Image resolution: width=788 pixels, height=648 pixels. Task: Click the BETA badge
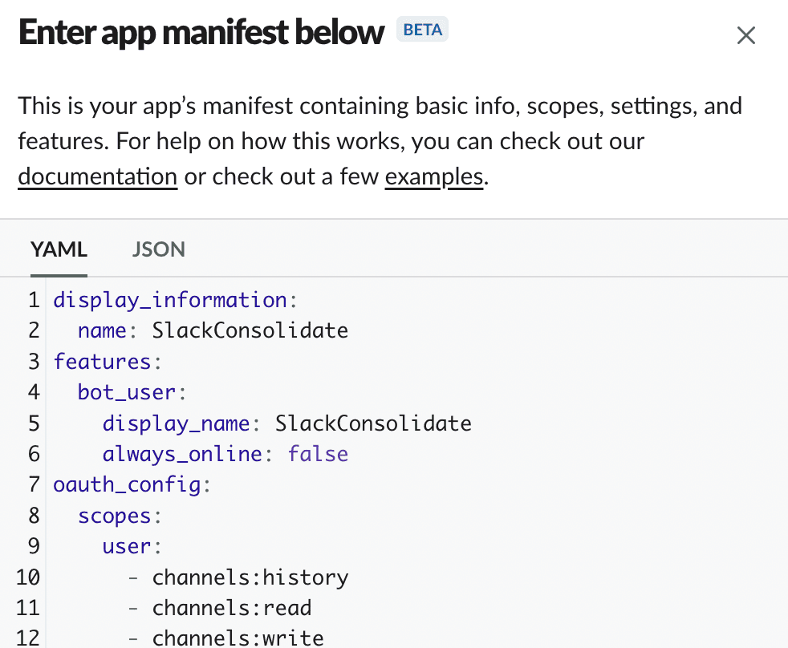(422, 30)
